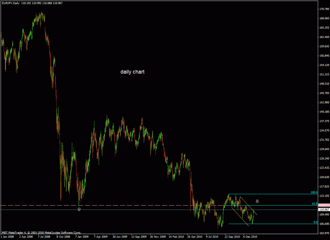
Task: Click the 61.8 Fibonacci level label
Action: point(315,204)
